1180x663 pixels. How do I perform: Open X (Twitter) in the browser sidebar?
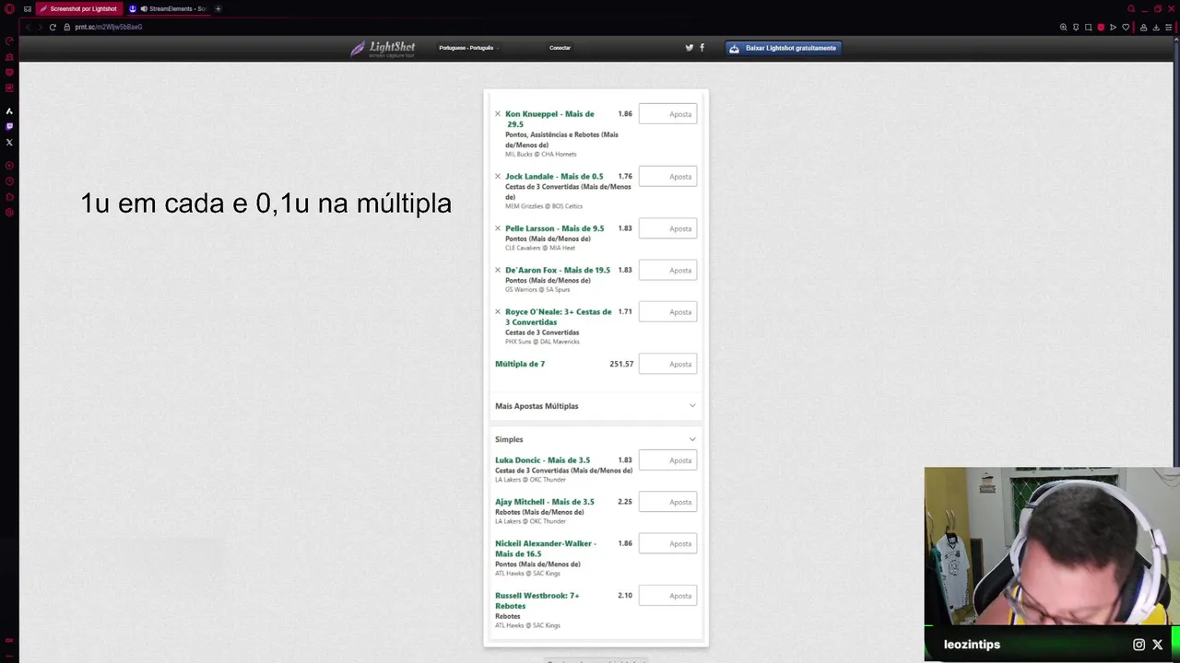pos(9,142)
